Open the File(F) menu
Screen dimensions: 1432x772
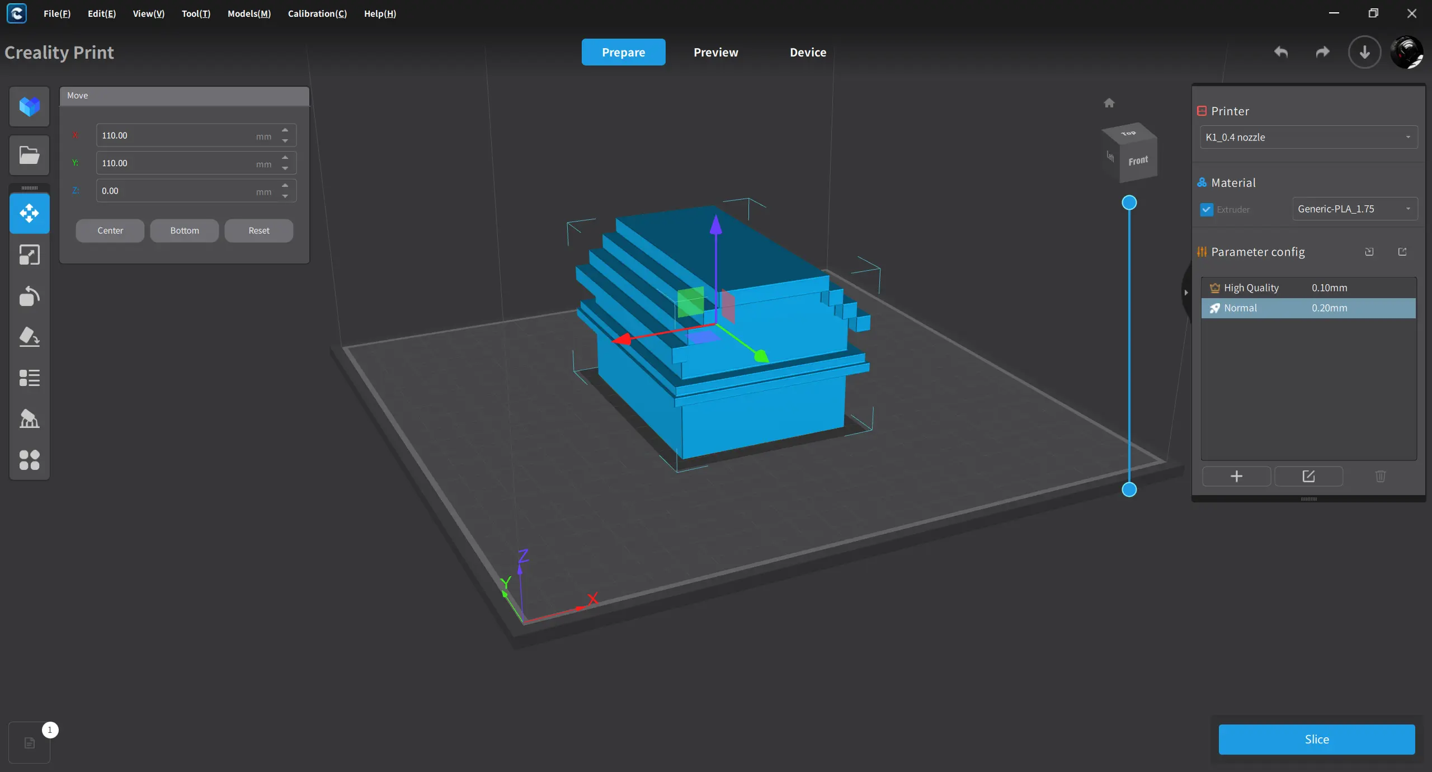57,13
